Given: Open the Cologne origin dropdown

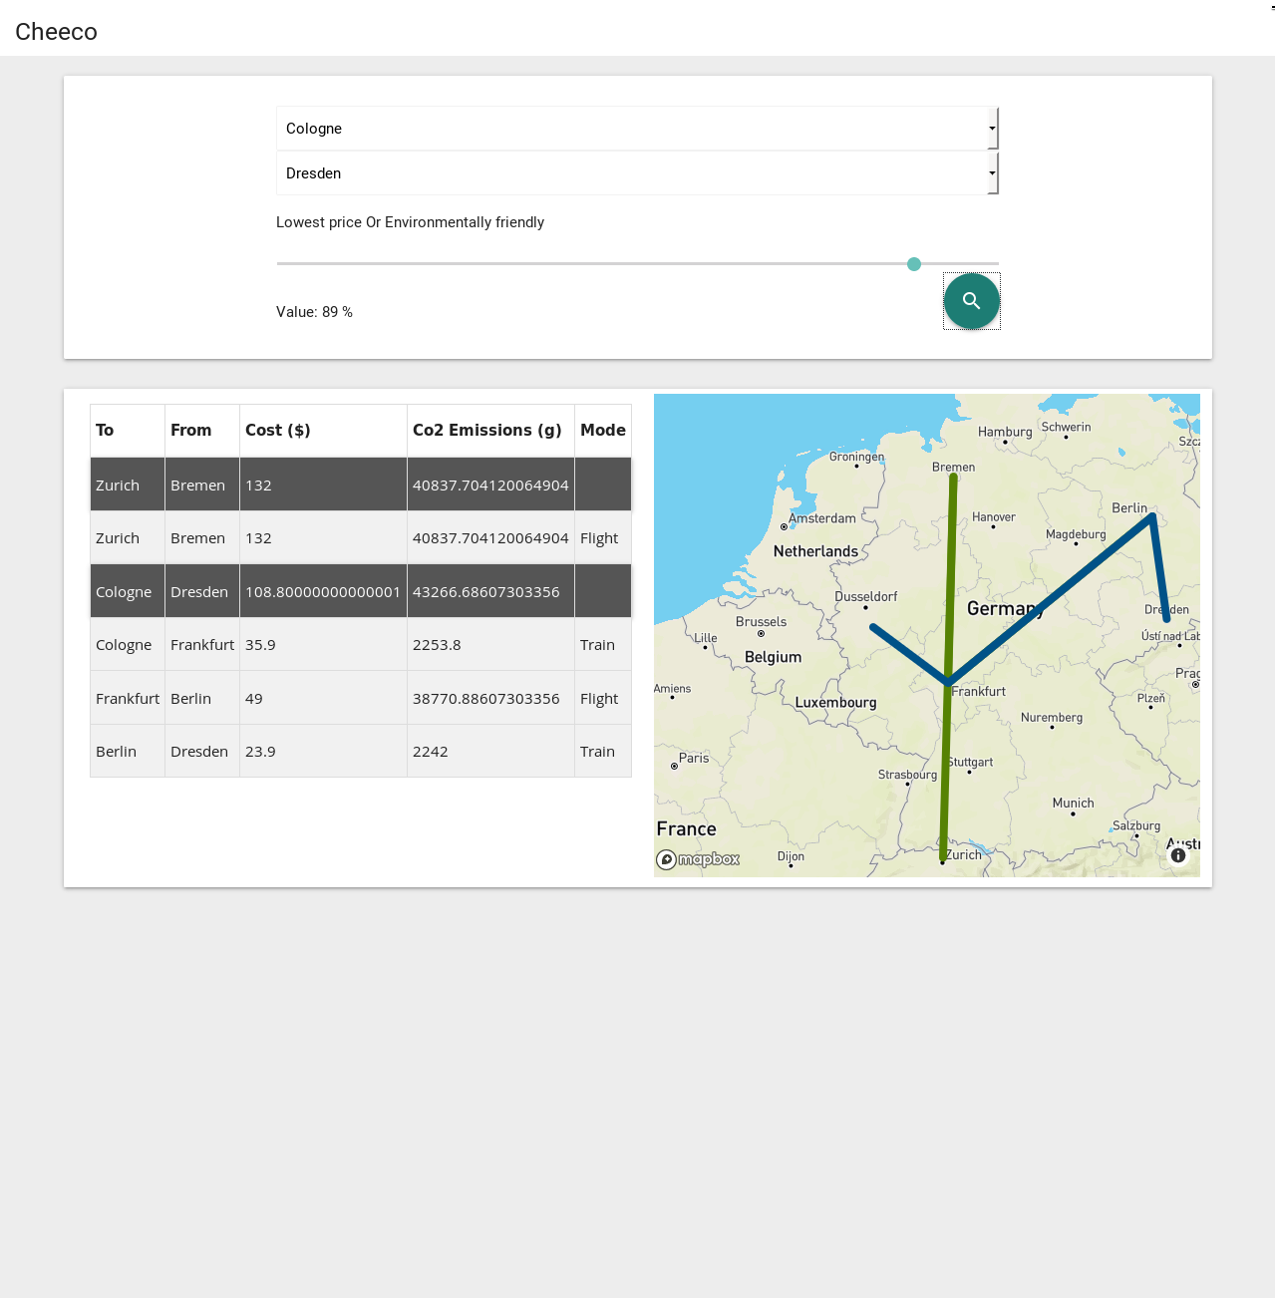Looking at the screenshot, I should pyautogui.click(x=637, y=129).
